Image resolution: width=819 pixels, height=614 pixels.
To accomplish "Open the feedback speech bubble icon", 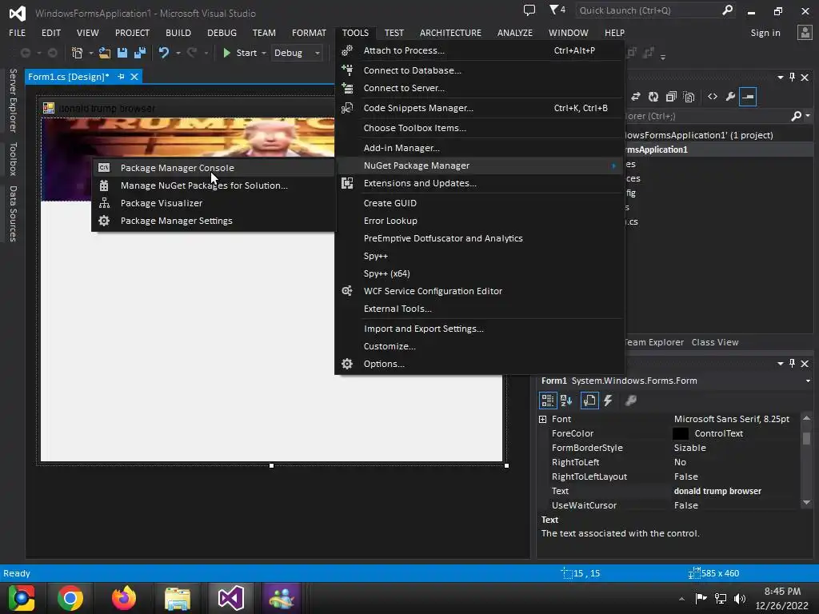I will [529, 10].
